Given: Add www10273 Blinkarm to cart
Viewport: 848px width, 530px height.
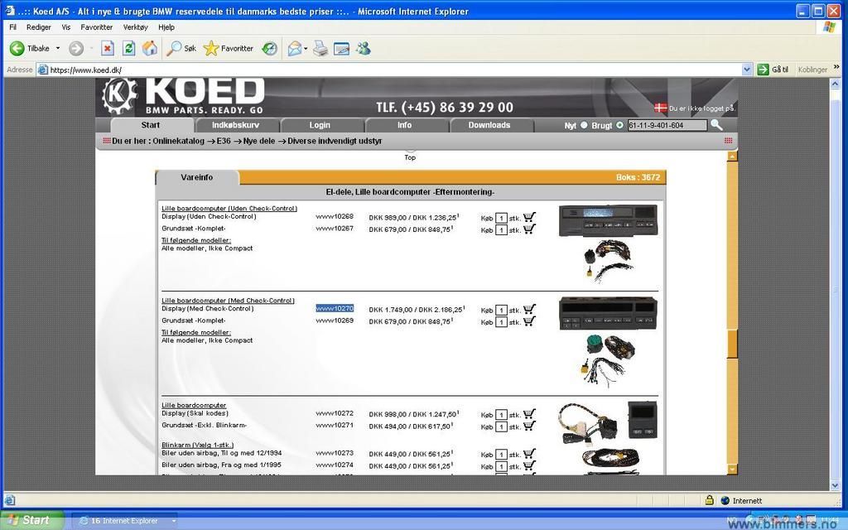Looking at the screenshot, I should point(529,453).
